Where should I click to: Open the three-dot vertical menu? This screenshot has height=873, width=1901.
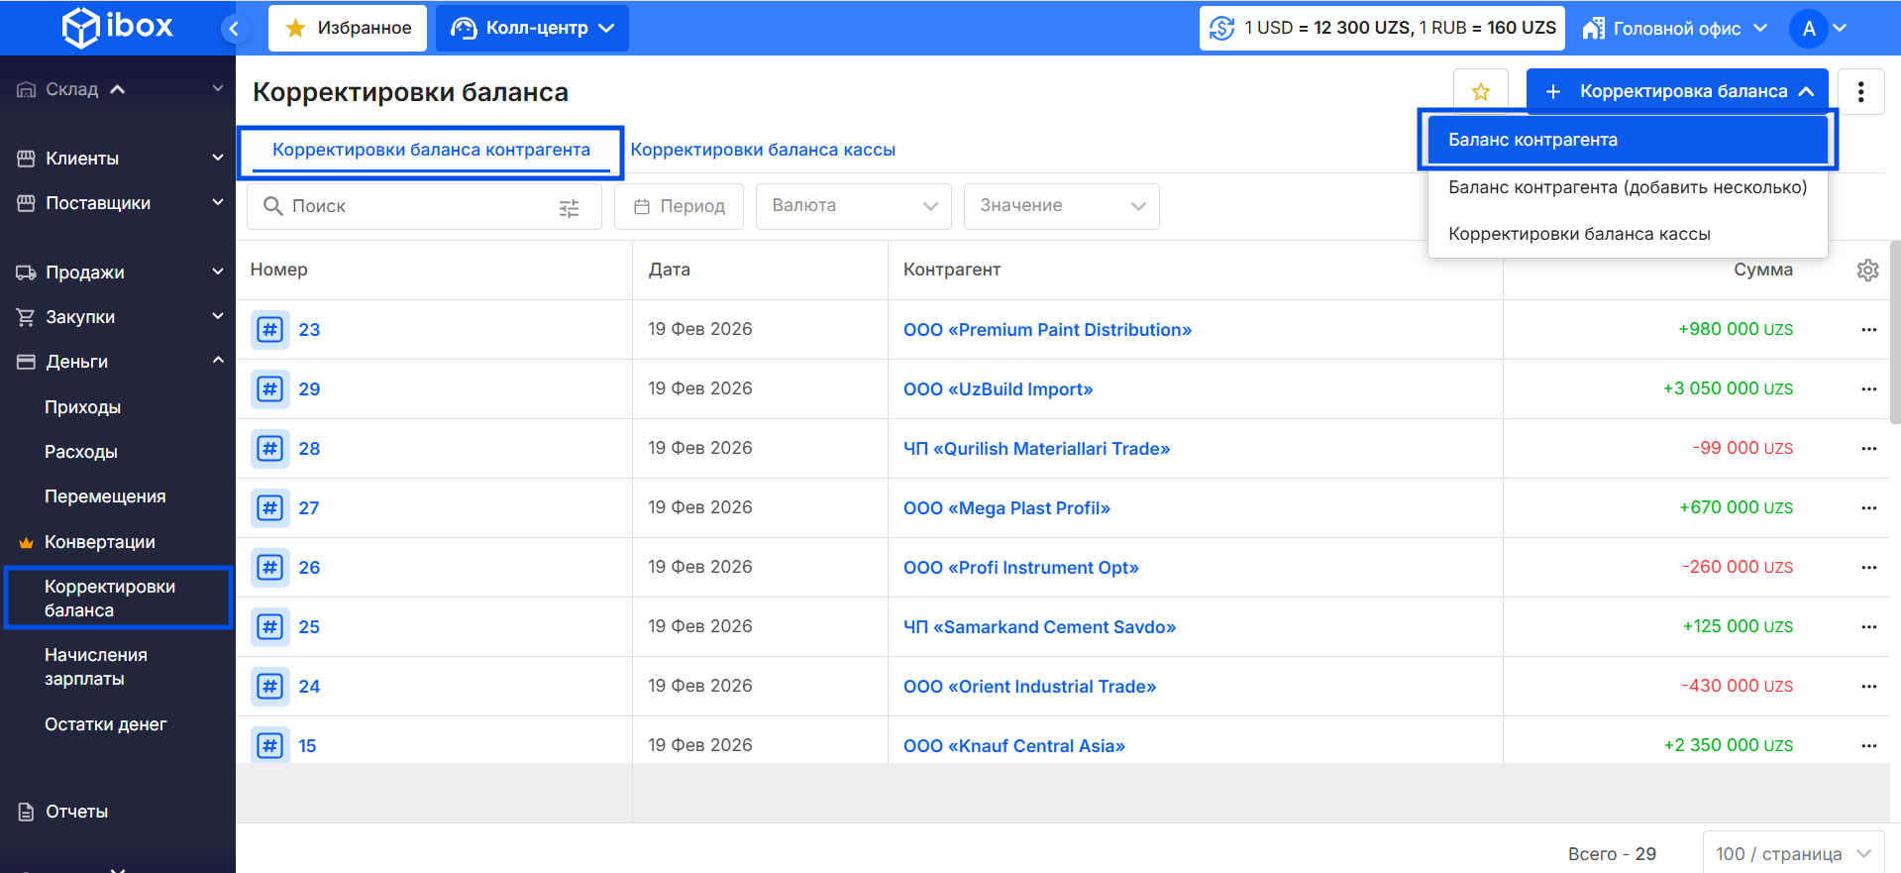[1860, 92]
